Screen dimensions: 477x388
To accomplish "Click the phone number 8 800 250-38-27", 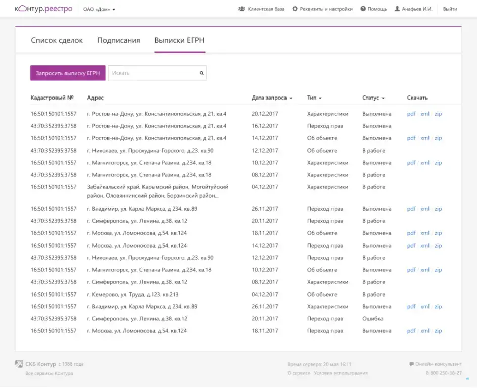I will (444, 373).
